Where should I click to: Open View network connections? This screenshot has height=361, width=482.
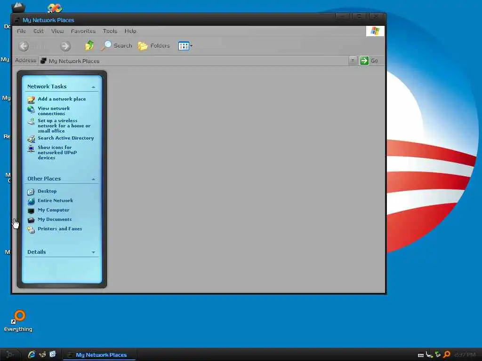tap(54, 111)
